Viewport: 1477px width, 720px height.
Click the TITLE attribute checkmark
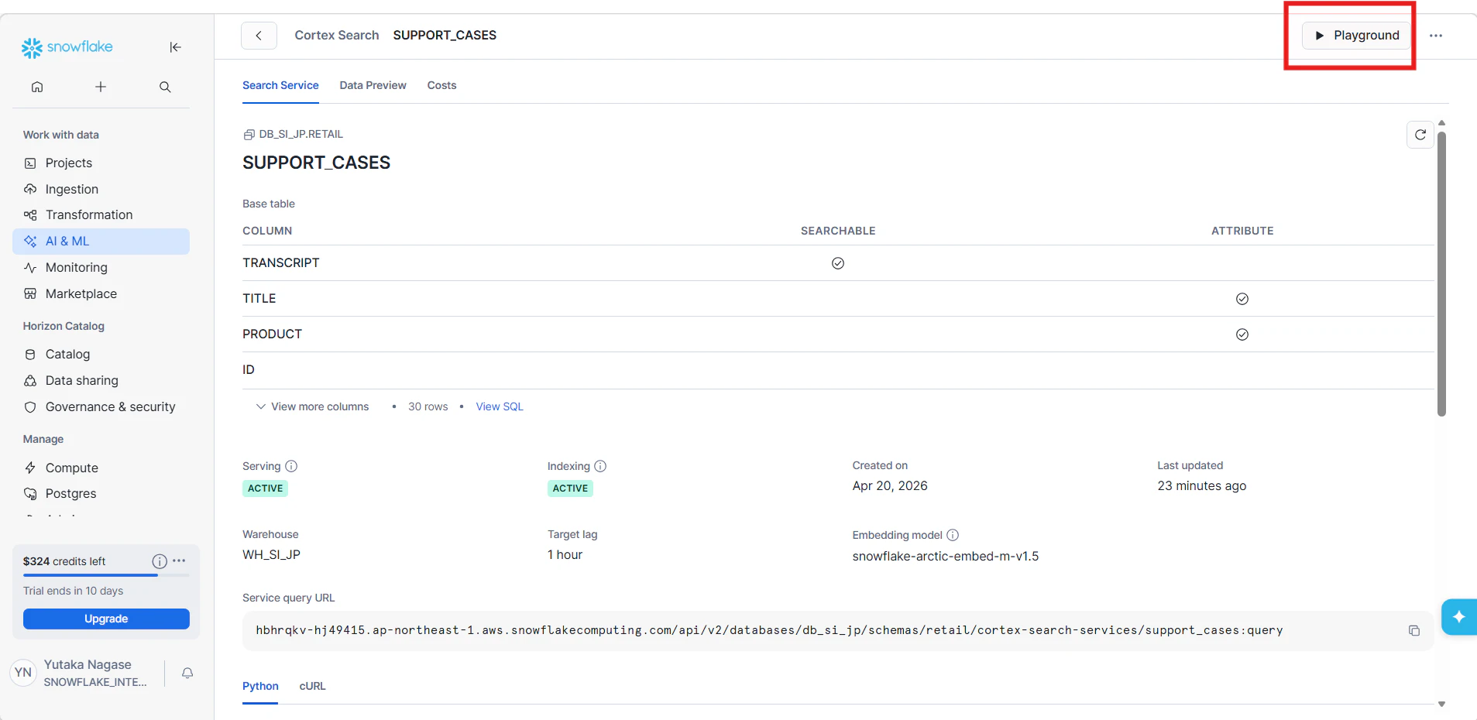(1242, 299)
